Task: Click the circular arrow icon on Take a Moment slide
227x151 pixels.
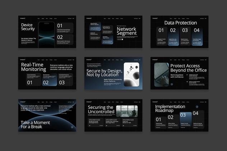Action: [72, 127]
